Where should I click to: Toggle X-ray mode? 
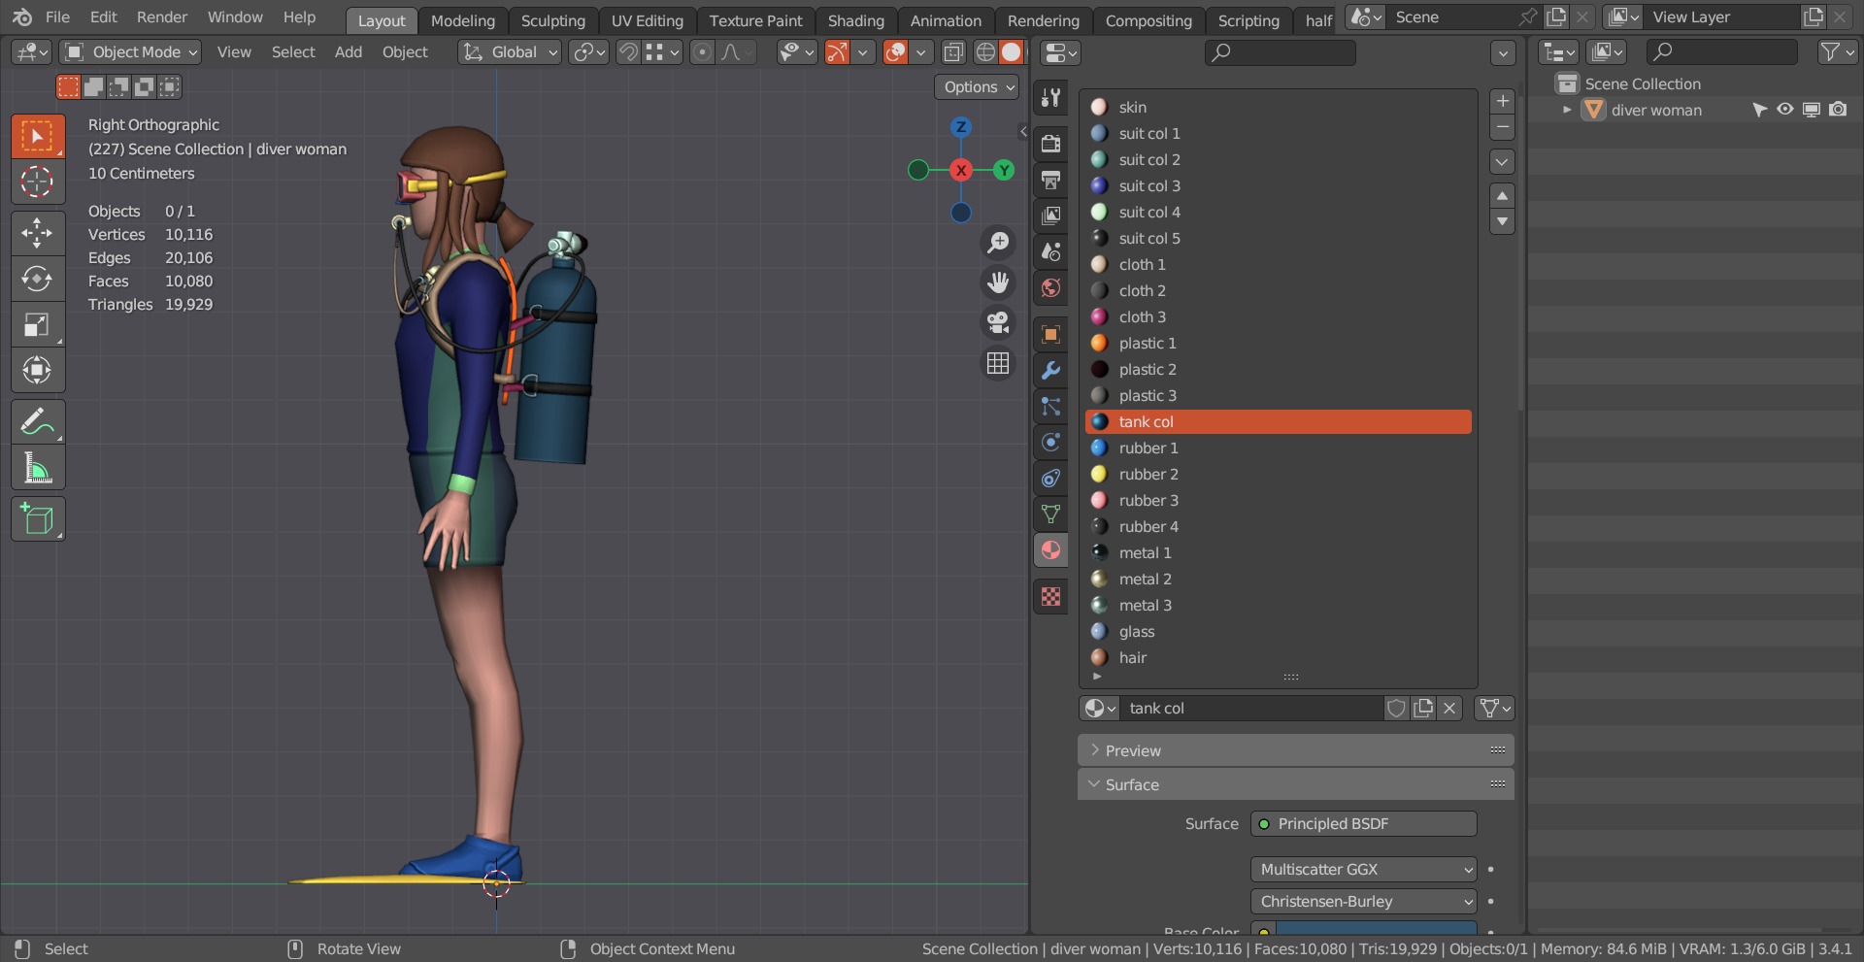pos(954,52)
